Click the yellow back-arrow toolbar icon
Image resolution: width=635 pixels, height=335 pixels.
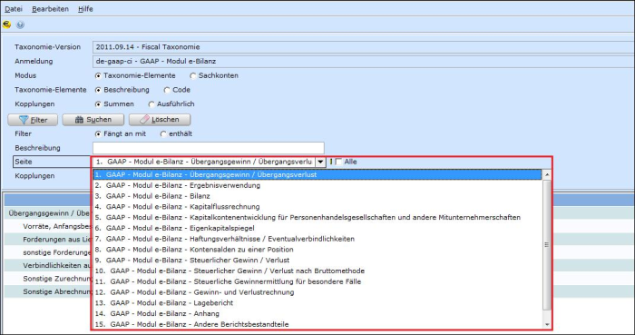pyautogui.click(x=6, y=25)
